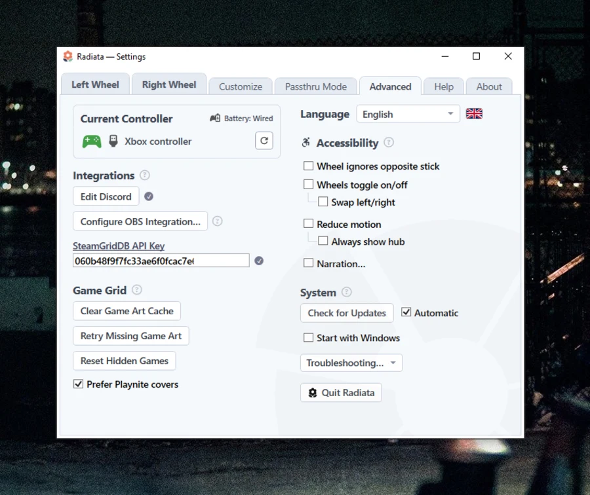Click Check for Updates button
Image resolution: width=590 pixels, height=495 pixels.
[x=347, y=313]
